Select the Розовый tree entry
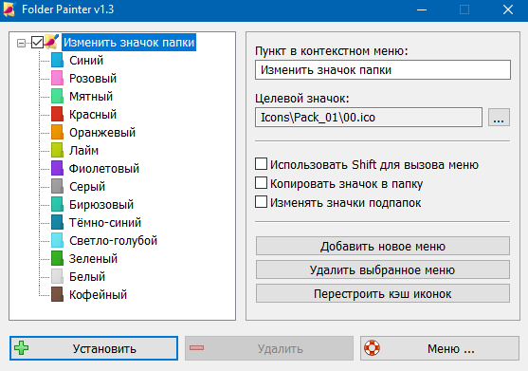Screen dimensions: 528x371 click(93, 78)
